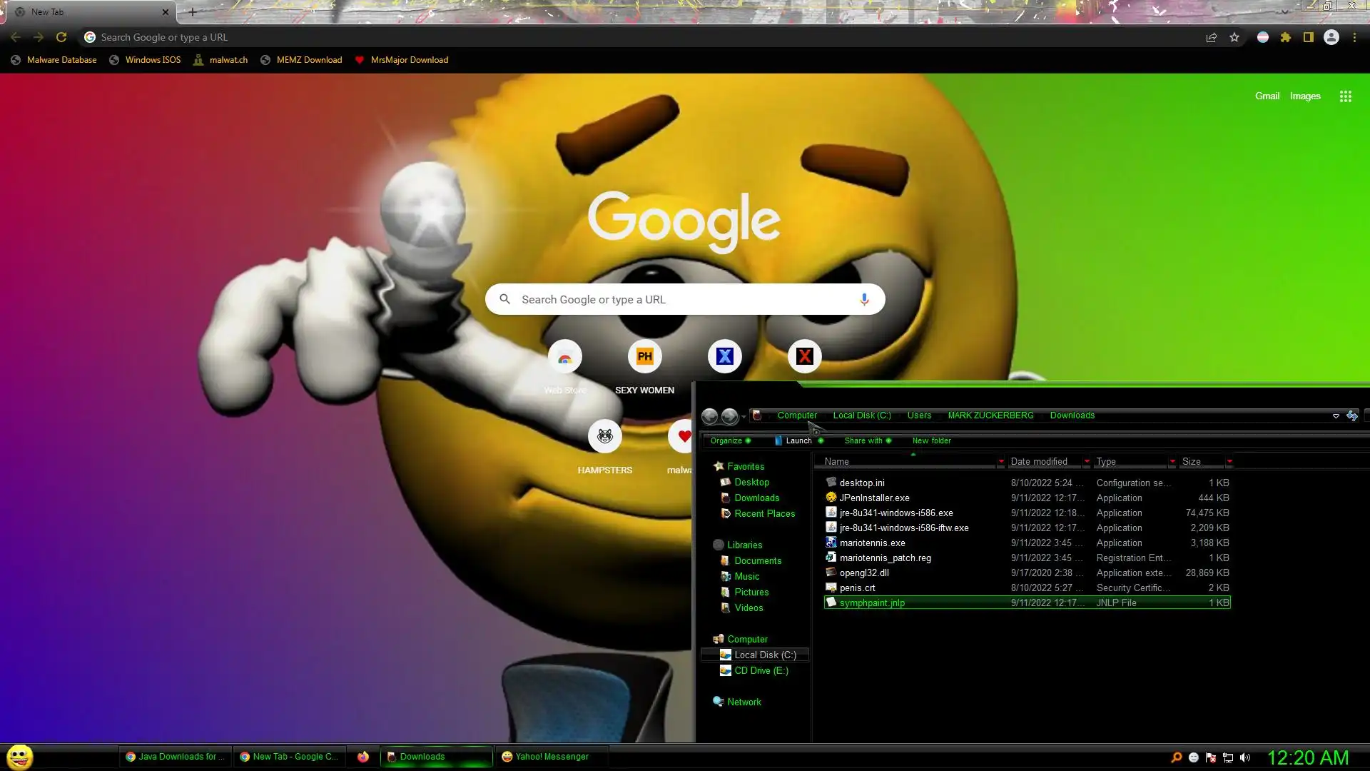Bookmark this tab with star icon

(1234, 38)
